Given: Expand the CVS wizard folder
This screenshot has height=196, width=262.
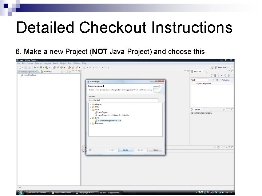Looking at the screenshot, I should (x=91, y=107).
